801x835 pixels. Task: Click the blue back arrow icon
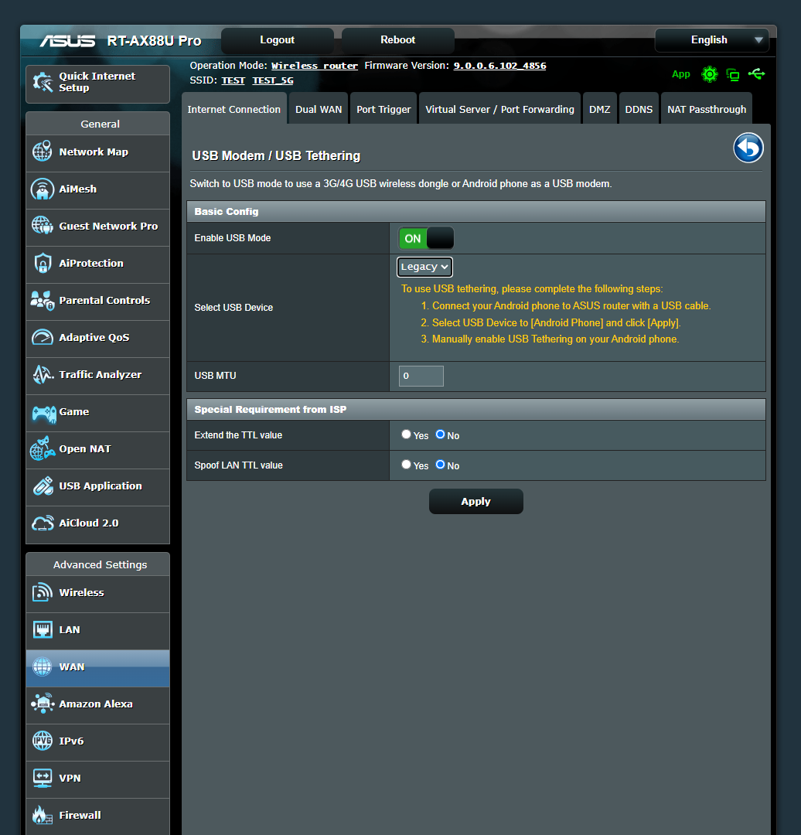click(748, 148)
